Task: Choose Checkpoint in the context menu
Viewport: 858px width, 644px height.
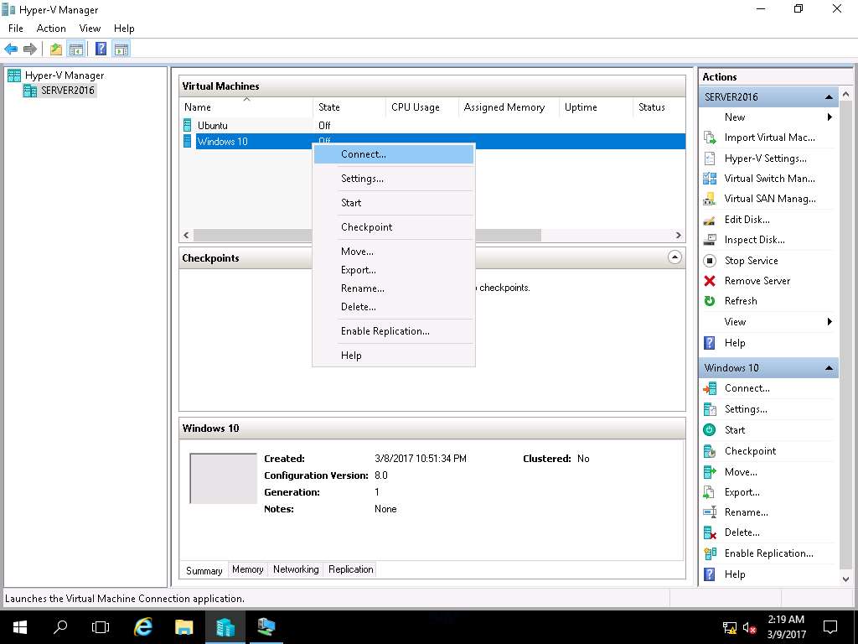Action: tap(394, 227)
